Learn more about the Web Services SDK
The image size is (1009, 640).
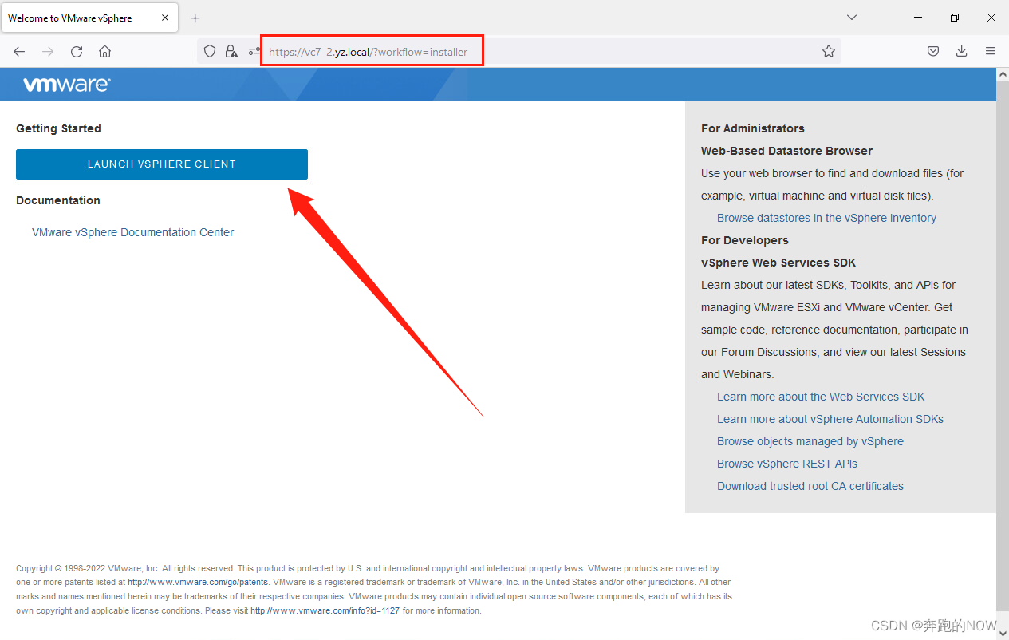point(821,397)
